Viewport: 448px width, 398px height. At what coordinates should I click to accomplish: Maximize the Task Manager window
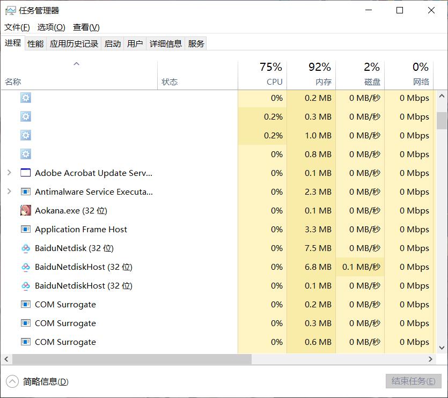[x=400, y=10]
